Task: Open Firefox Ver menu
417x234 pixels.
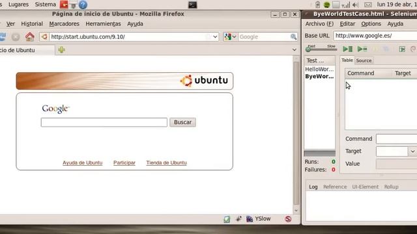Action: 10,24
